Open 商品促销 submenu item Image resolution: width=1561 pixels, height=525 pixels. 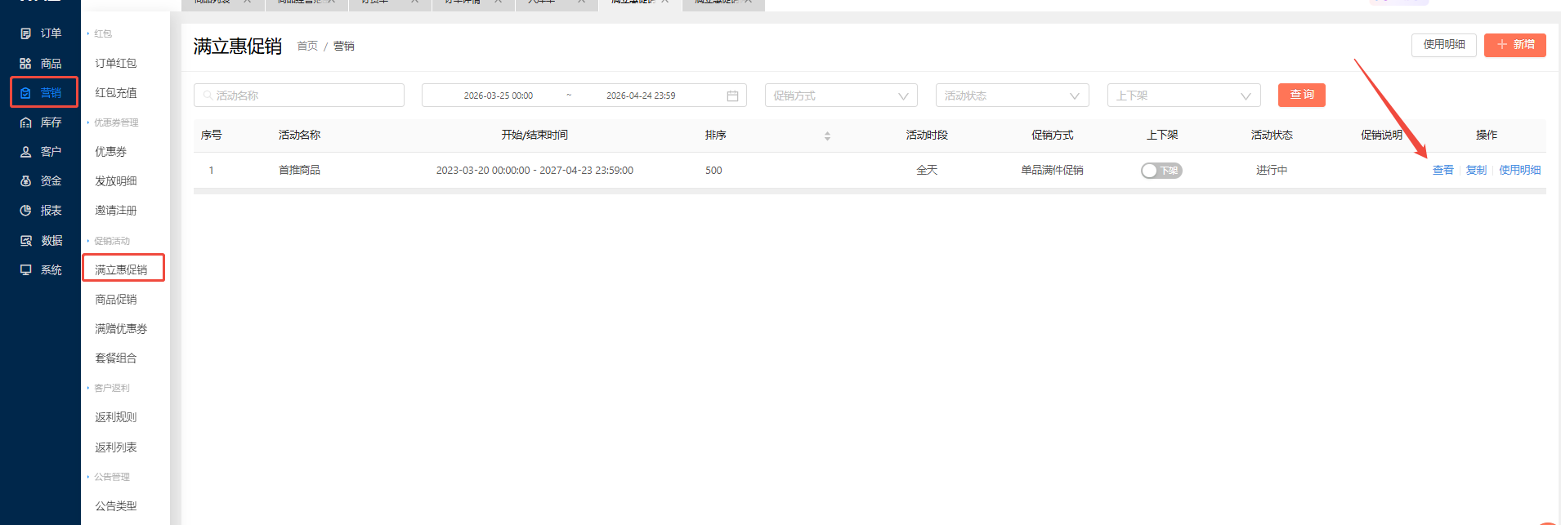pos(116,300)
